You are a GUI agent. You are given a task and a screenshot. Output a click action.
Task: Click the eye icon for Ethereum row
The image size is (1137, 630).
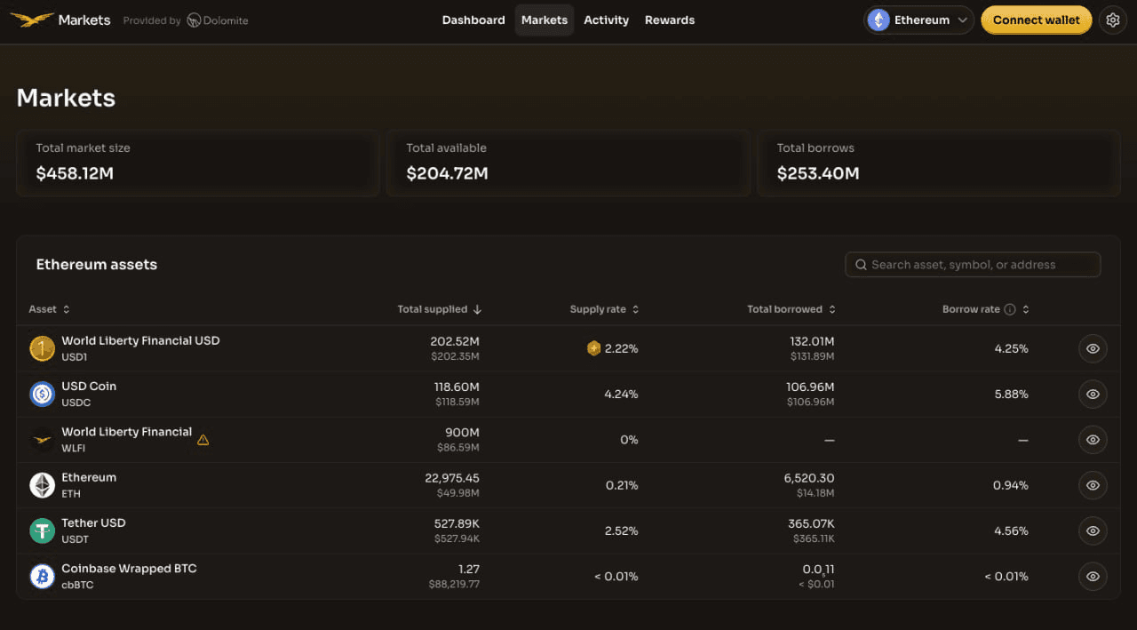(x=1093, y=485)
